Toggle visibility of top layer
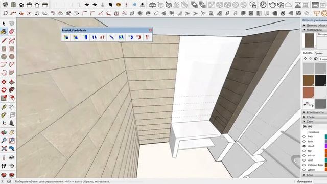Image resolution: width=327 pixels, height=184 pixels. point(304,151)
